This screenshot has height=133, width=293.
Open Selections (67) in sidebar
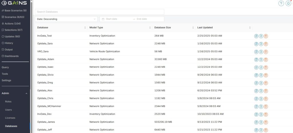[12, 30]
